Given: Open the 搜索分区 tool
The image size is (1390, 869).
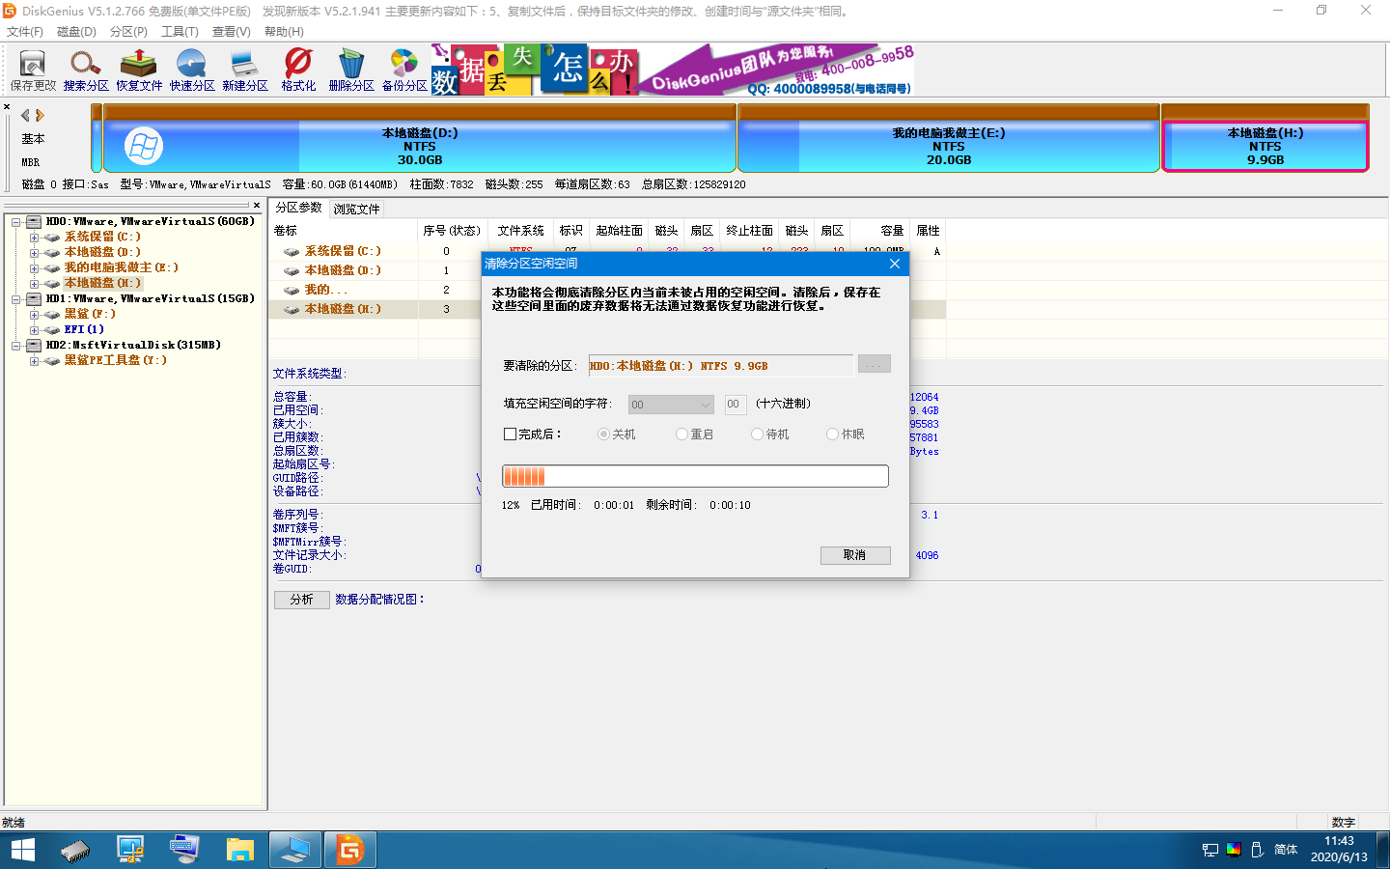Looking at the screenshot, I should (x=86, y=70).
